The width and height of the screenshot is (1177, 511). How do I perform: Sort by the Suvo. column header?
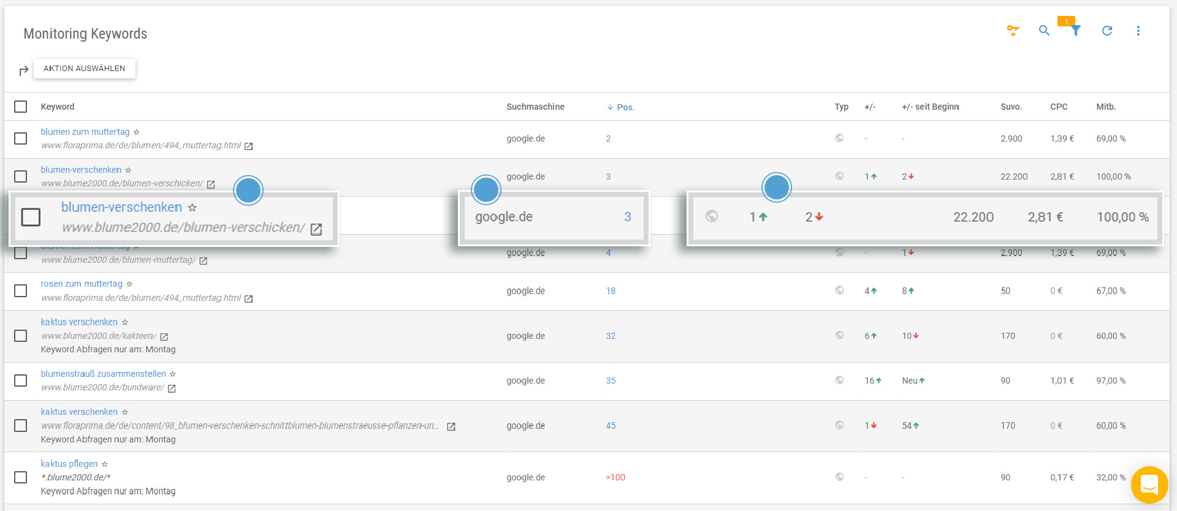point(1011,107)
